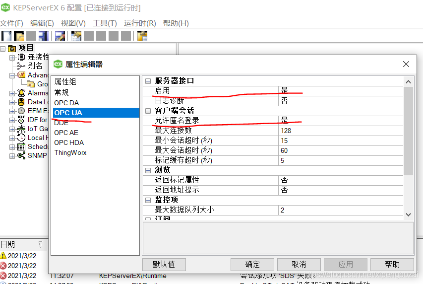Viewport: 423px width, 284px height.
Task: Click the Paste clipboard toolbar icon
Action: 142,36
